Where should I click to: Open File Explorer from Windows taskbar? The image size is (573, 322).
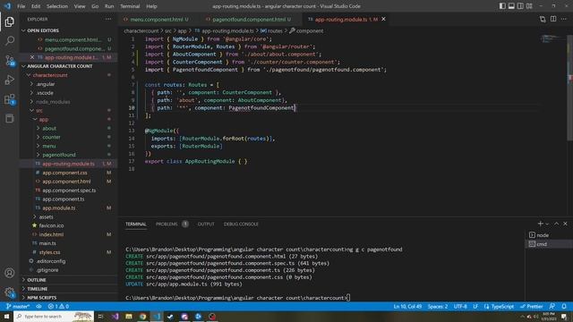click(x=129, y=316)
